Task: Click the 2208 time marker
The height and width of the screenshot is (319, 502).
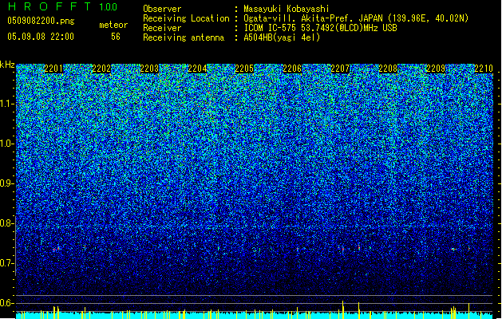Action: 388,69
